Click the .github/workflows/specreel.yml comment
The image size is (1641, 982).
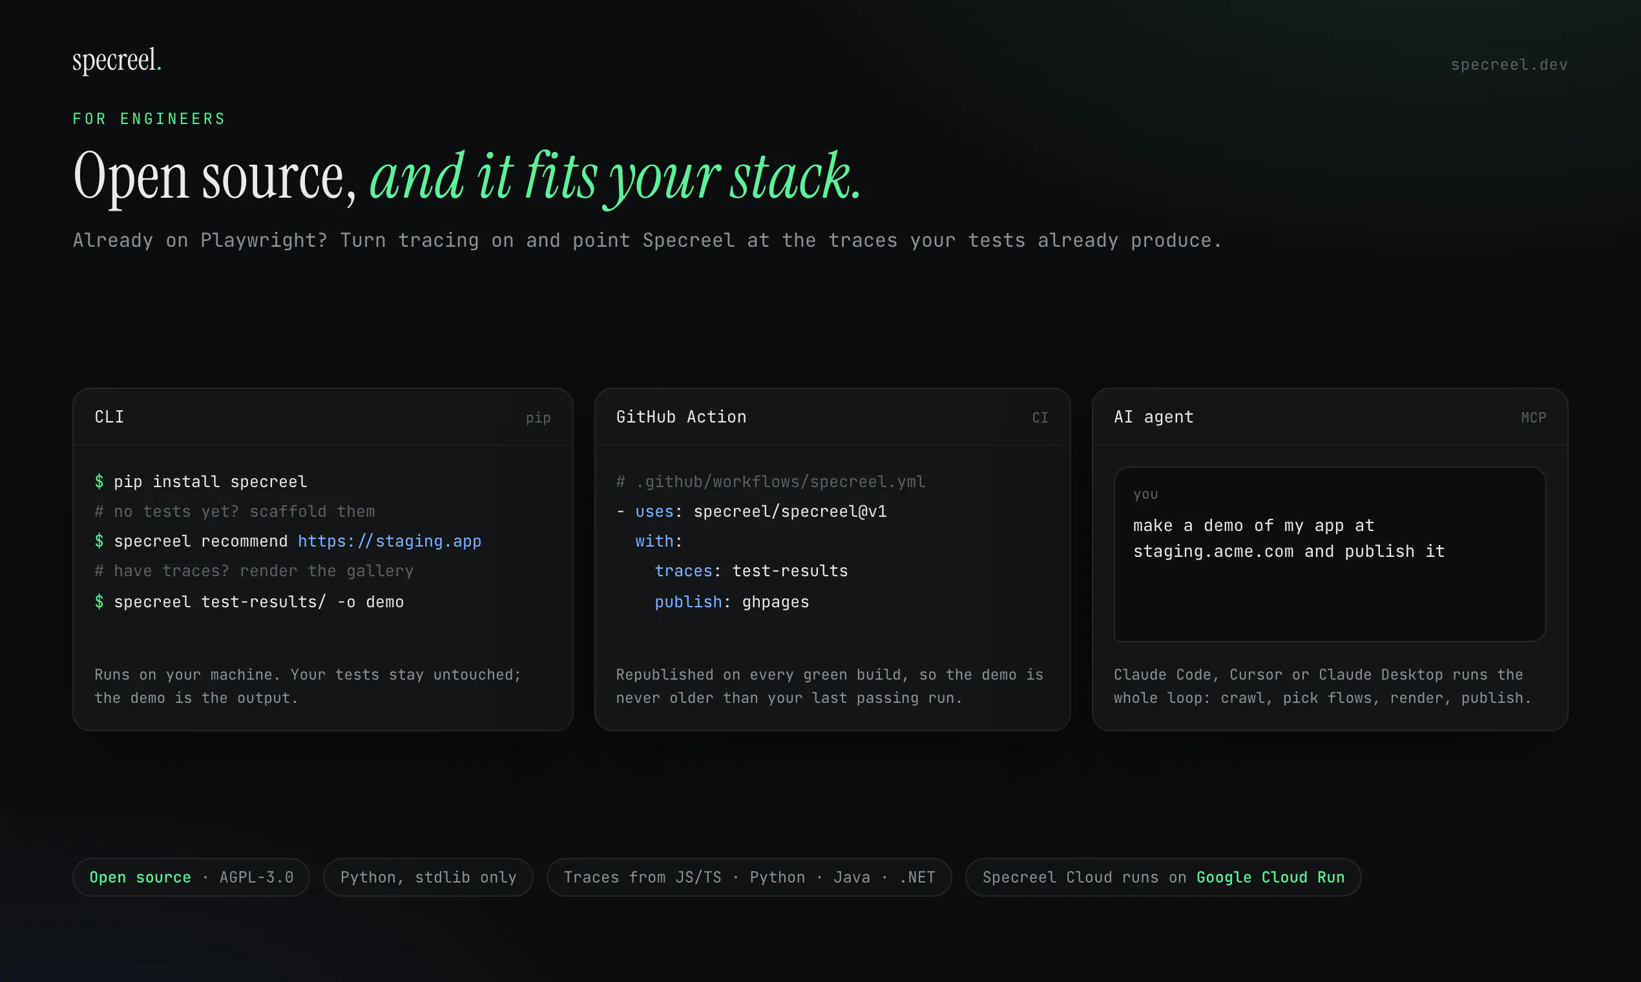point(771,482)
